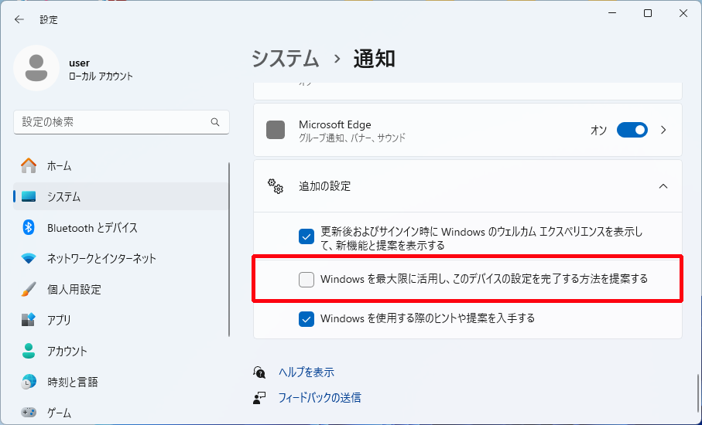The width and height of the screenshot is (702, 425).
Task: Click the ホーム house icon
Action: (x=29, y=165)
